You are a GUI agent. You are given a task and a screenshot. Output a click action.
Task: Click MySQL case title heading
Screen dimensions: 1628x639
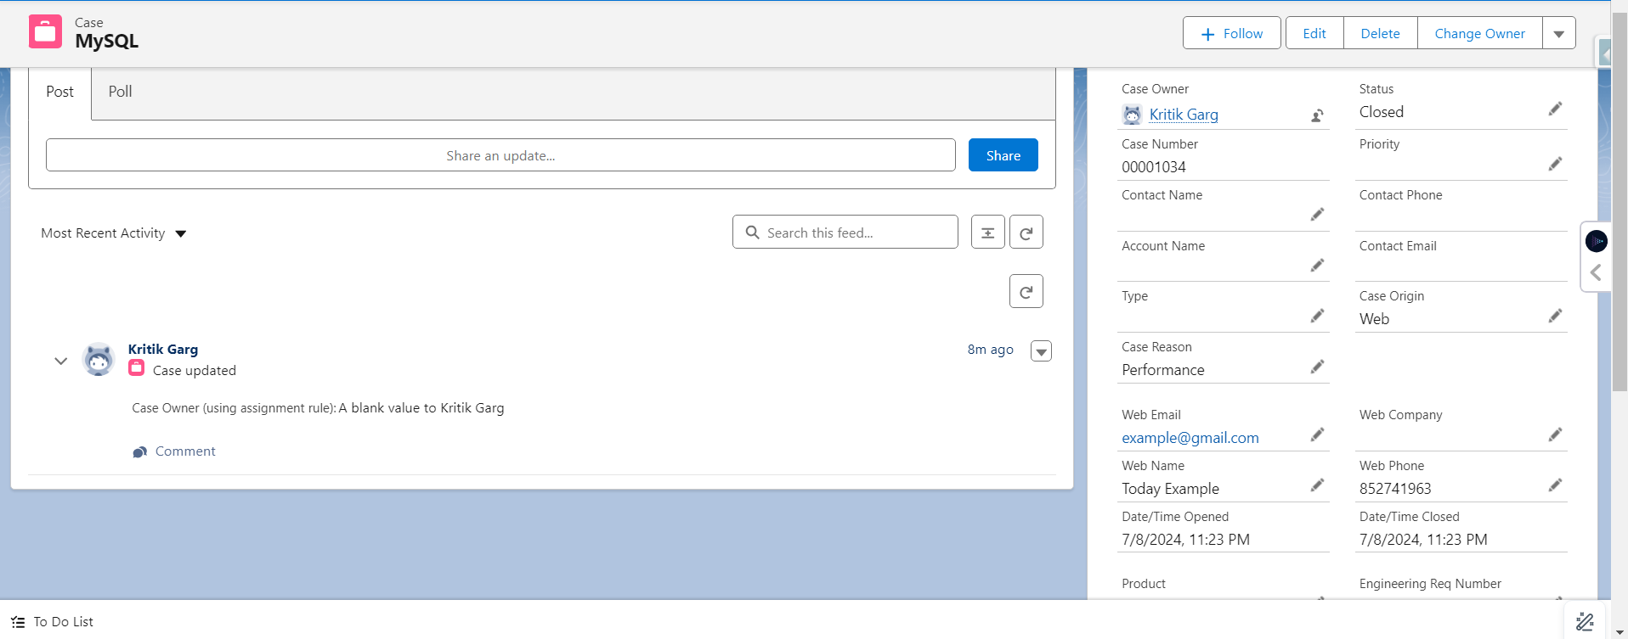point(106,41)
